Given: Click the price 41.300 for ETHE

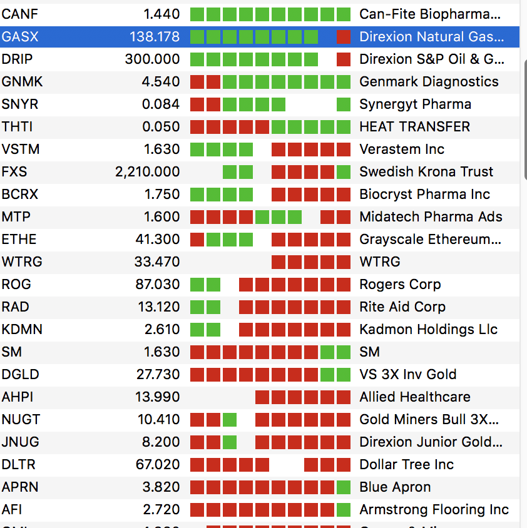Looking at the screenshot, I should (x=158, y=240).
